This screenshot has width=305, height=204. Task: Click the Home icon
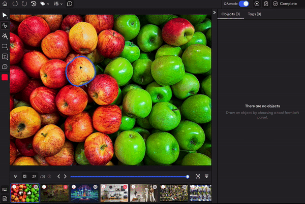pos(5,4)
